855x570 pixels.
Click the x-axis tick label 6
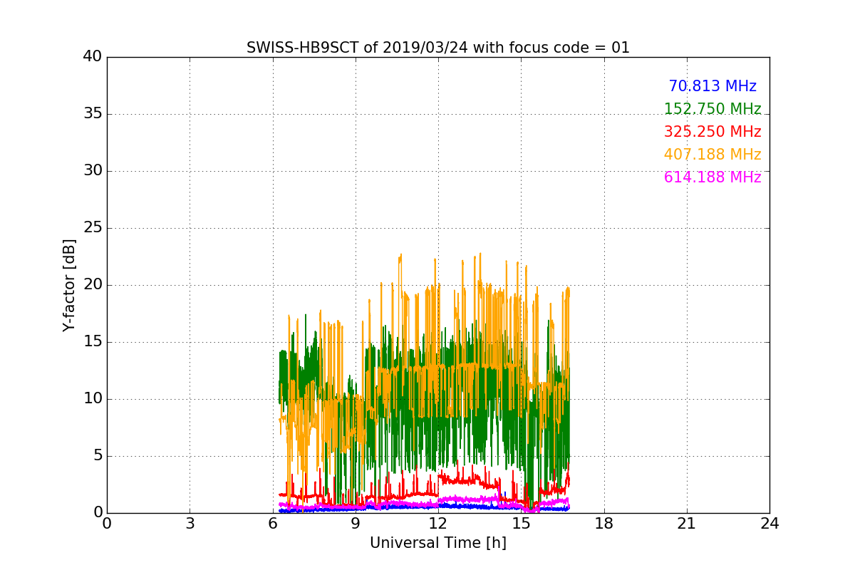click(273, 523)
